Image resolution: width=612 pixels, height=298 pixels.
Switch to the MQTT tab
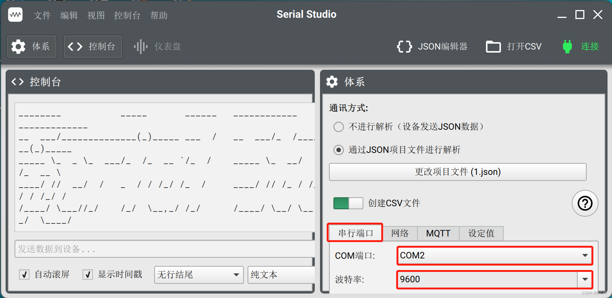click(438, 233)
